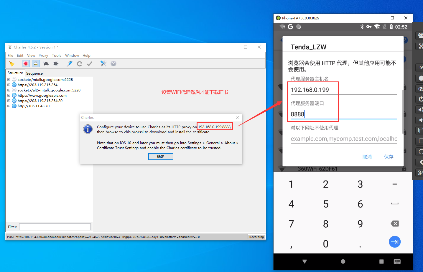Tap keypad digit 3

point(360,184)
